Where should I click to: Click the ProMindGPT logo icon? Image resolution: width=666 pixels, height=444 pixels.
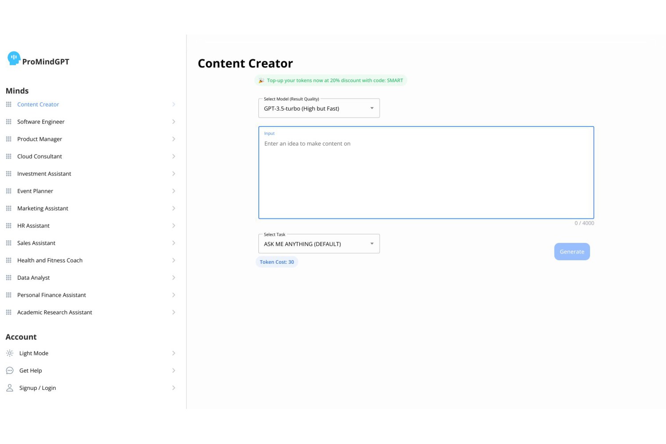pyautogui.click(x=14, y=58)
